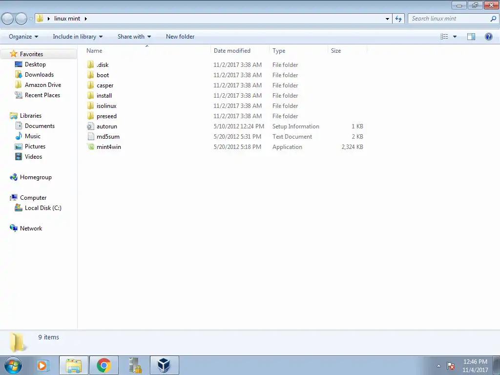Sort by the Date modified column
This screenshot has width=500, height=375.
[x=240, y=51]
